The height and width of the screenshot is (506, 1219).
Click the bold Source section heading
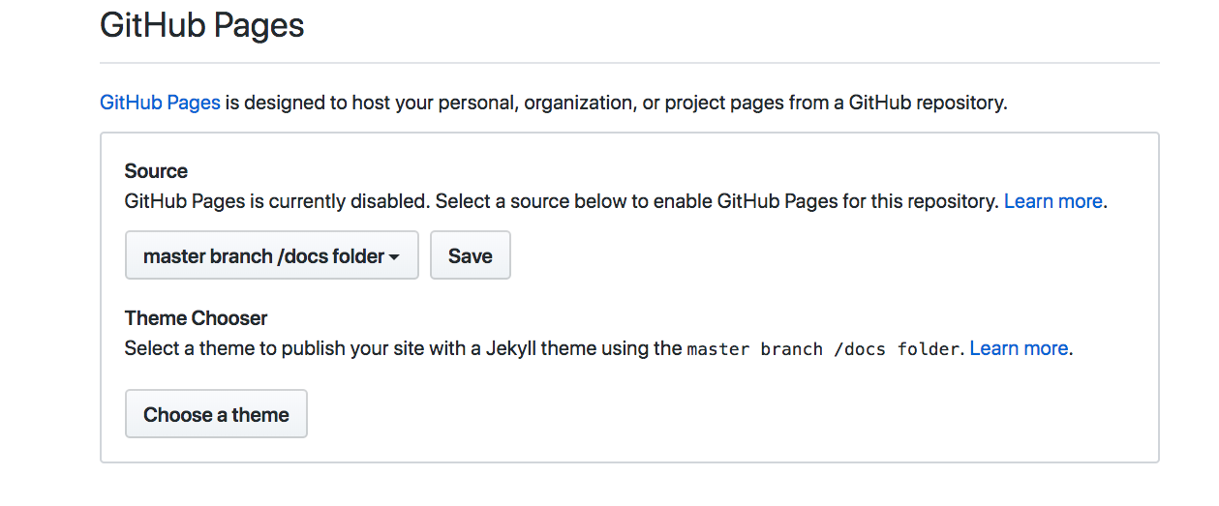click(x=156, y=171)
